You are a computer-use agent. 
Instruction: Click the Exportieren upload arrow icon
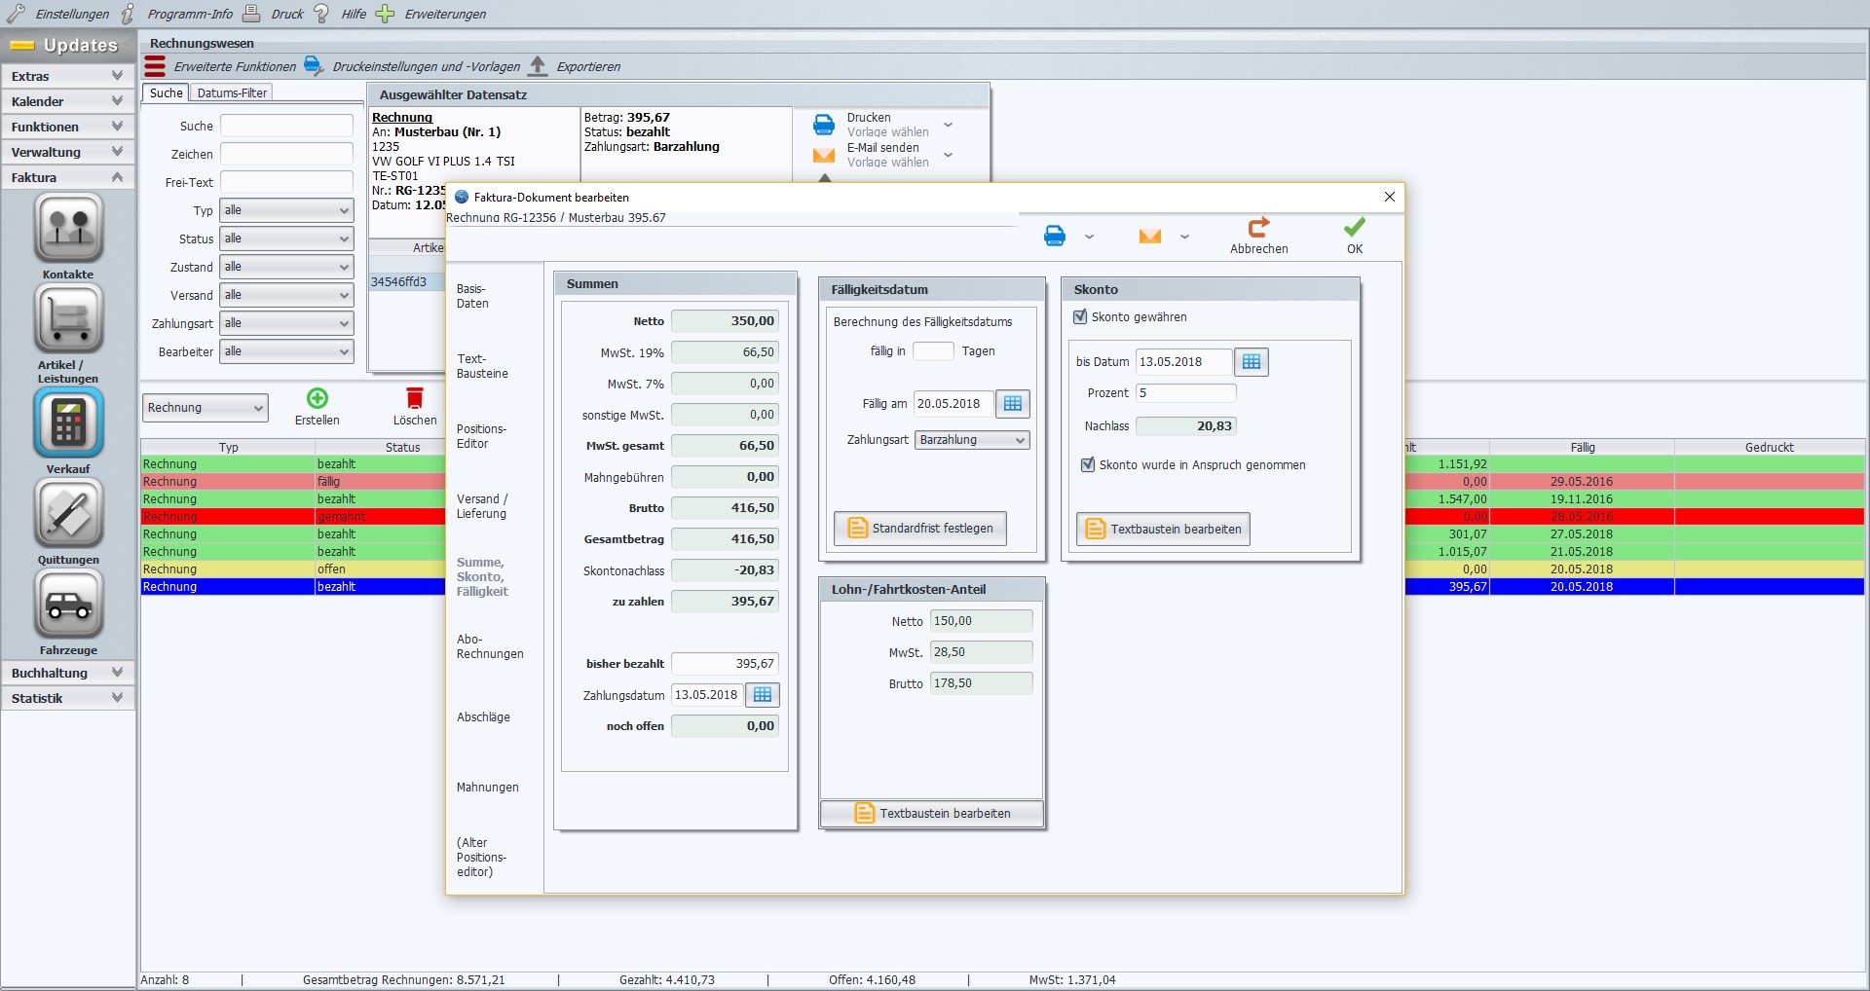click(538, 66)
